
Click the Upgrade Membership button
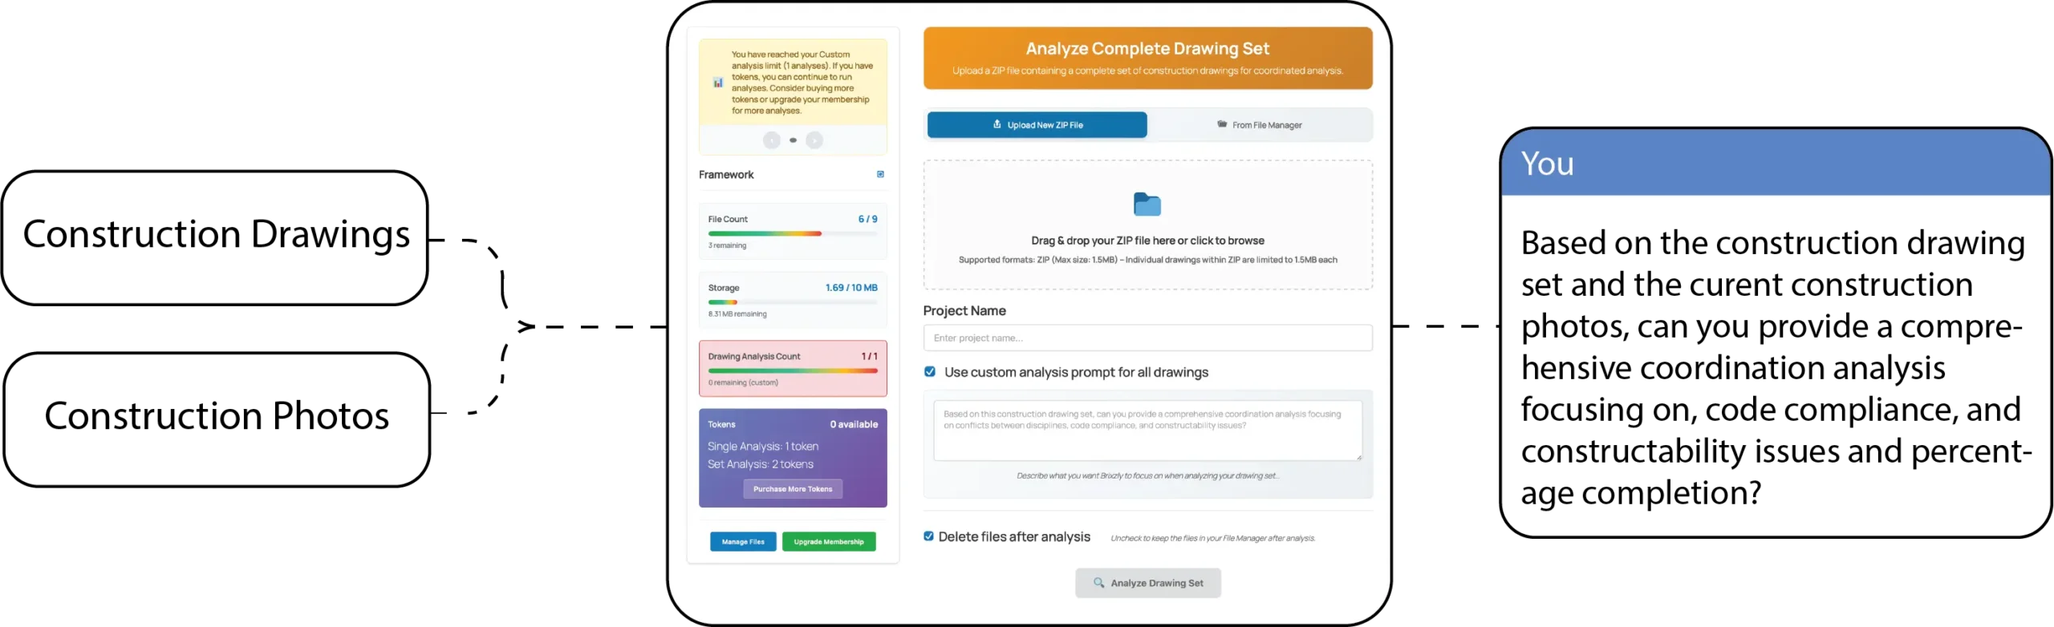829,542
